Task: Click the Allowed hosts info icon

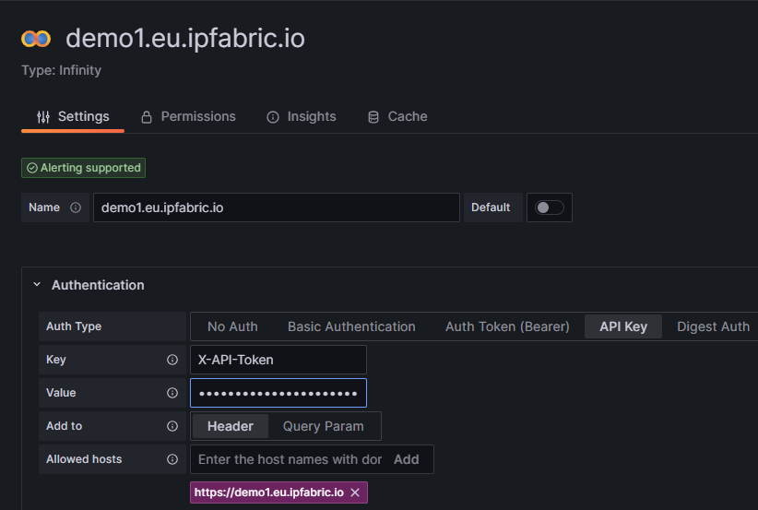Action: (172, 459)
